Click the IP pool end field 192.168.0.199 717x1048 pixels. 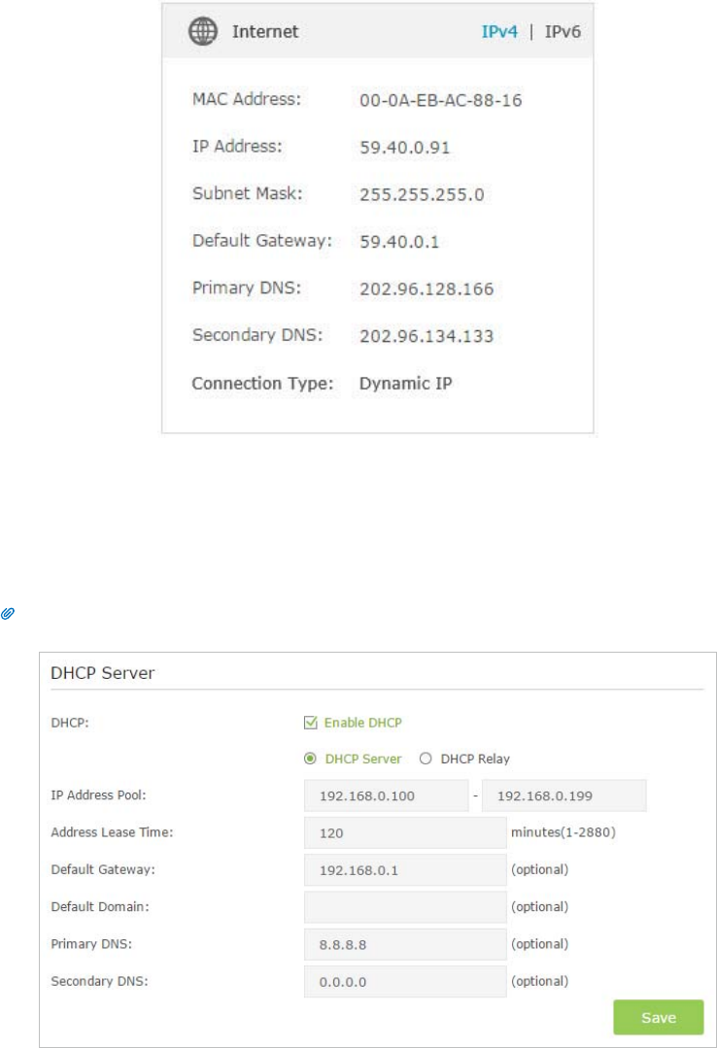pos(563,795)
